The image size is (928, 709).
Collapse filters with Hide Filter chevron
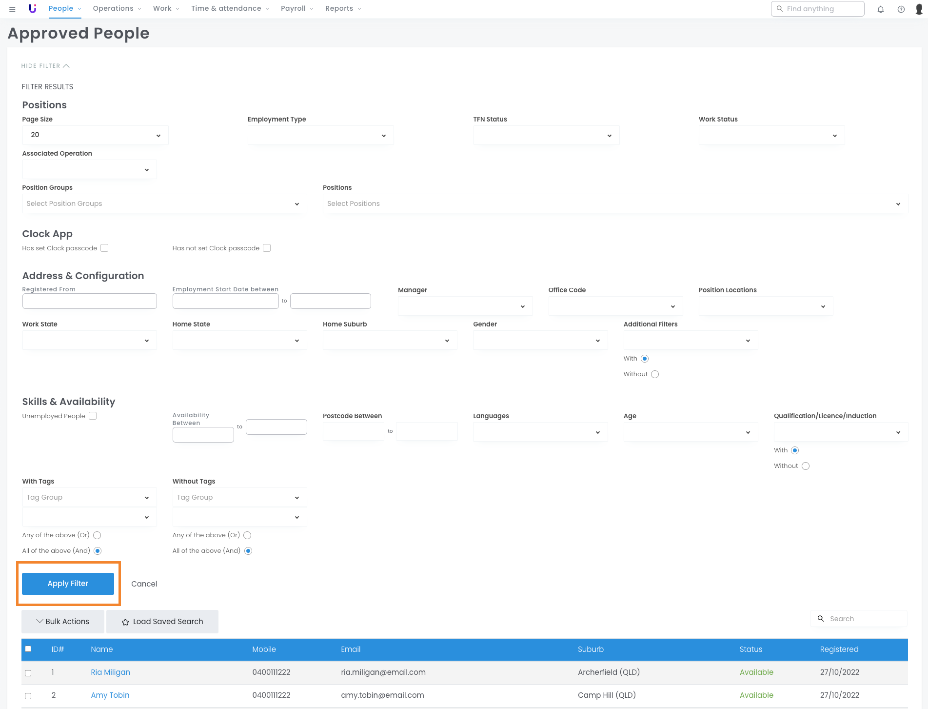pos(66,66)
